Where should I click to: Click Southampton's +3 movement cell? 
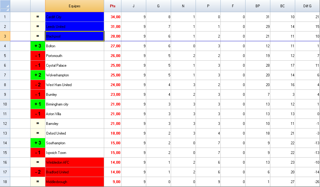point(38,143)
